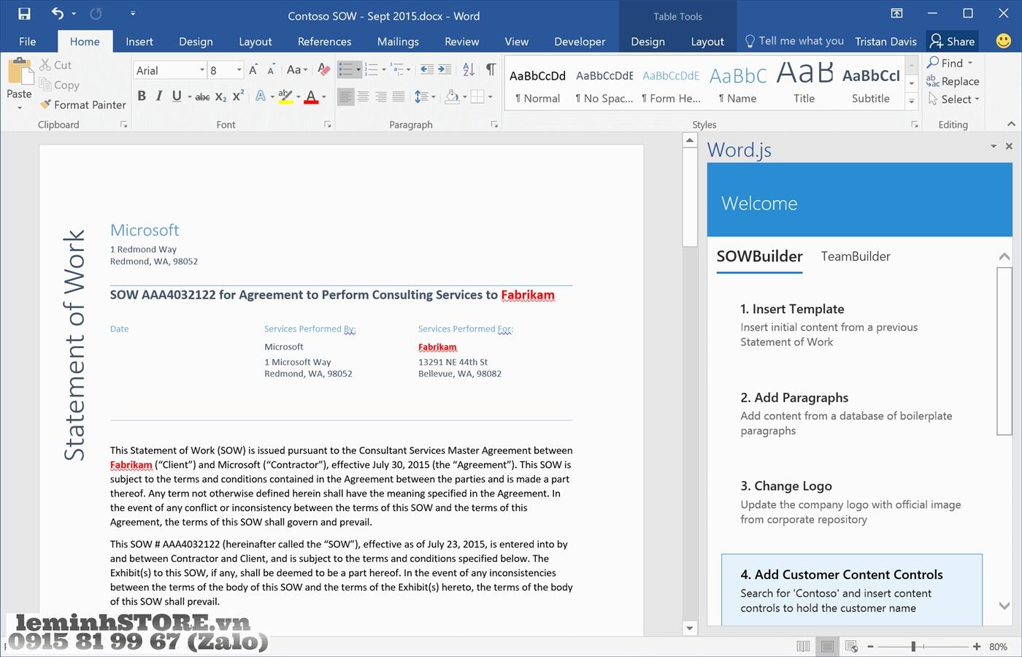Decrease font size with the small A
This screenshot has width=1022, height=657.
[x=271, y=70]
